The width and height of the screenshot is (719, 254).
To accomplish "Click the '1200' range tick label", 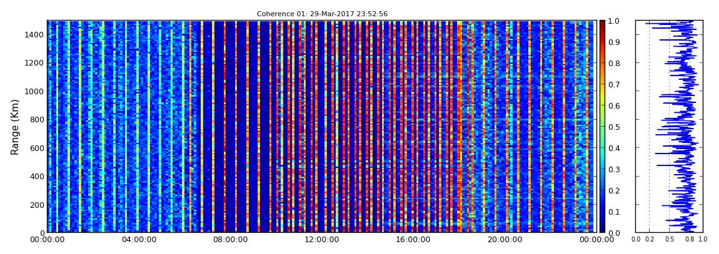I will tap(35, 62).
